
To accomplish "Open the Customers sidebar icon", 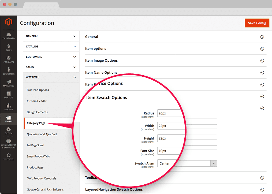I will pos(9,72).
